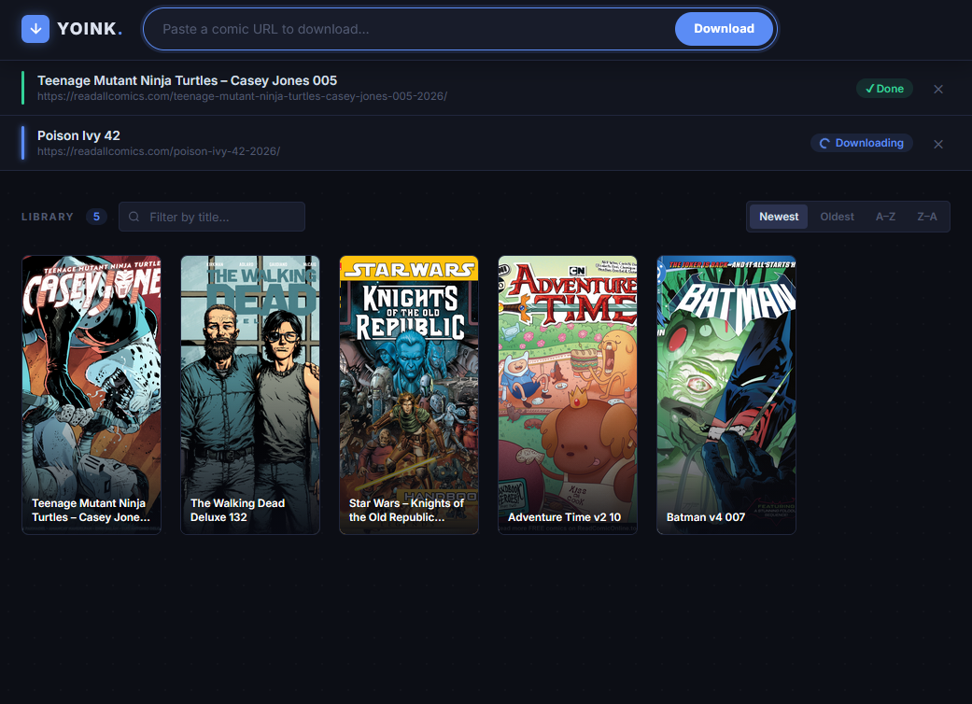Open The Walking Dead Deluxe 132
Image resolution: width=972 pixels, height=704 pixels.
pyautogui.click(x=250, y=394)
